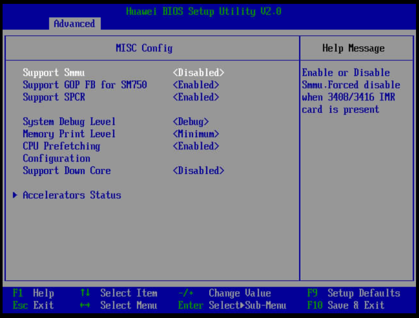Click the Smmu help description text
The image size is (419, 318).
click(x=351, y=91)
